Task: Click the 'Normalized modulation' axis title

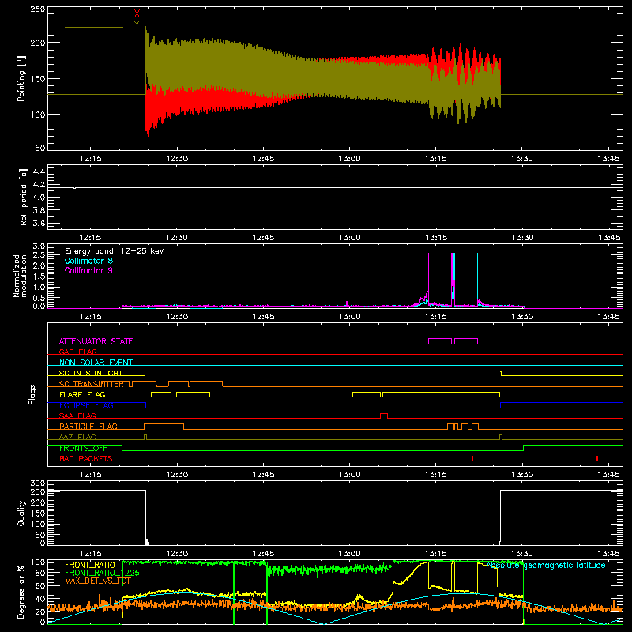Action: coord(20,276)
